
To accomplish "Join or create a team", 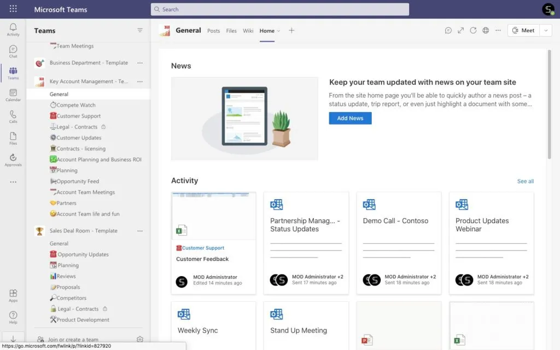I will tap(73, 339).
